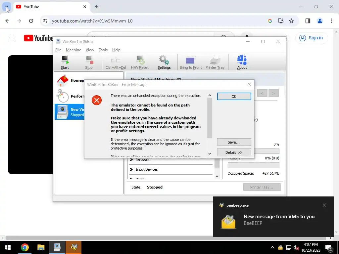Image resolution: width=339 pixels, height=254 pixels.
Task: Bookmark this page with the star icon
Action: click(x=291, y=21)
